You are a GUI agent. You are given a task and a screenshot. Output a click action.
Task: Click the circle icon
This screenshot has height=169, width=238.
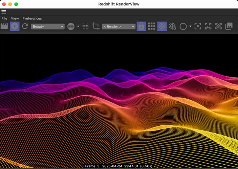(183, 26)
